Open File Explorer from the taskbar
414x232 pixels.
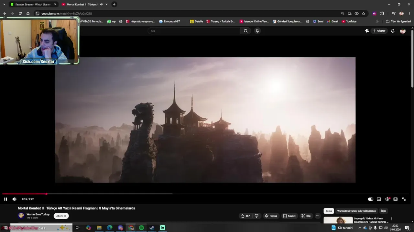click(x=99, y=228)
